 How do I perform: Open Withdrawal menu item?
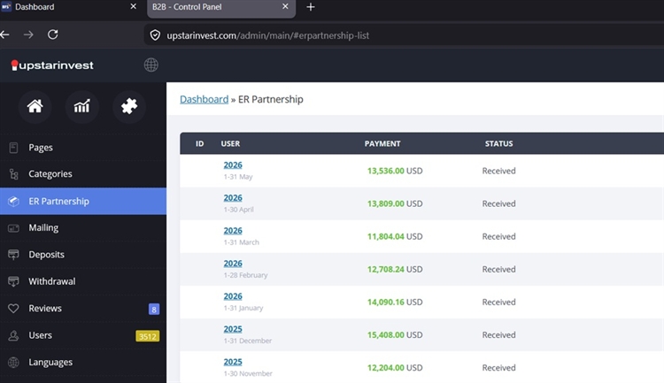click(x=83, y=281)
